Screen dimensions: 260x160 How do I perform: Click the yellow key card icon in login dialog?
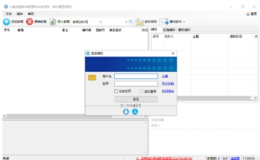click(92, 77)
